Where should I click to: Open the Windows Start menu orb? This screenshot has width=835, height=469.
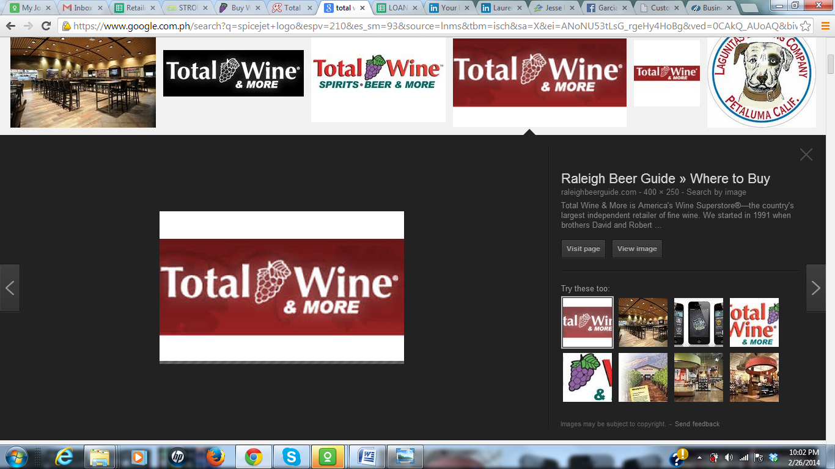pyautogui.click(x=17, y=457)
